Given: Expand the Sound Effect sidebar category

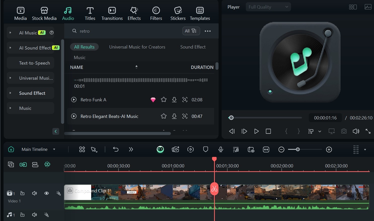Looking at the screenshot, I should (10, 93).
